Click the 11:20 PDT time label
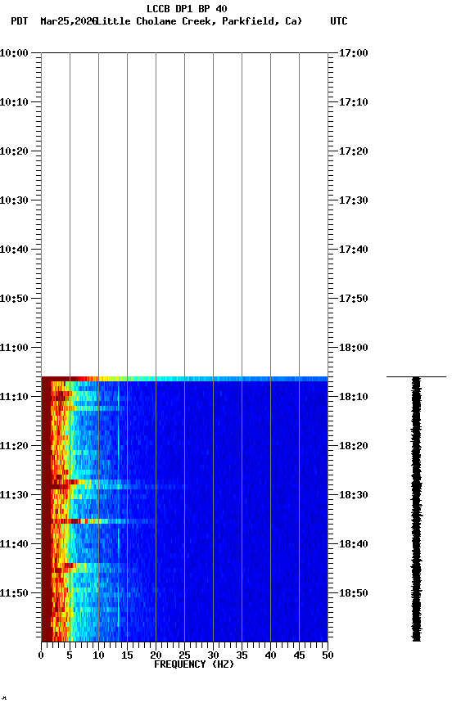Image resolution: width=452 pixels, height=707 pixels. [x=14, y=447]
